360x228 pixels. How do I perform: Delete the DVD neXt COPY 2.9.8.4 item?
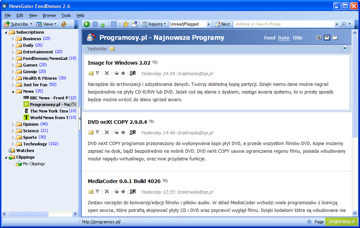pos(107,132)
